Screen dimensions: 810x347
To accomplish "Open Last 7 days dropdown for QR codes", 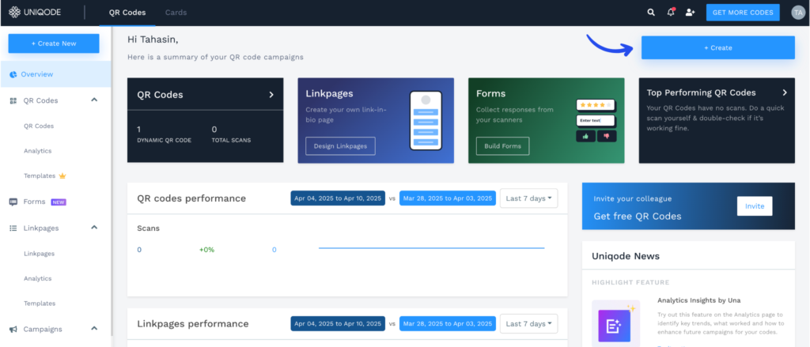I will (528, 198).
